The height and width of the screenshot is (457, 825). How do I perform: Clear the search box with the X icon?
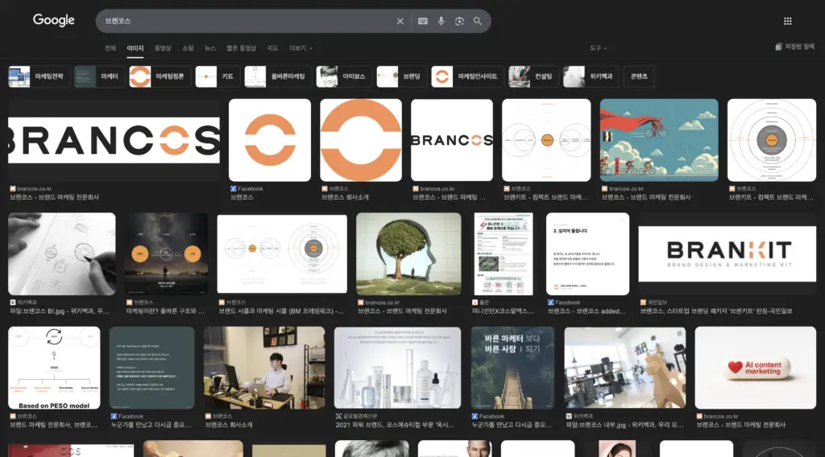400,21
